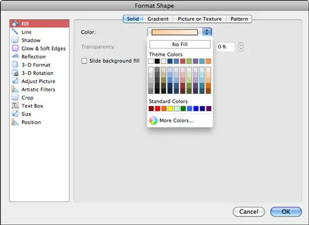Click the Cancel button

click(249, 212)
